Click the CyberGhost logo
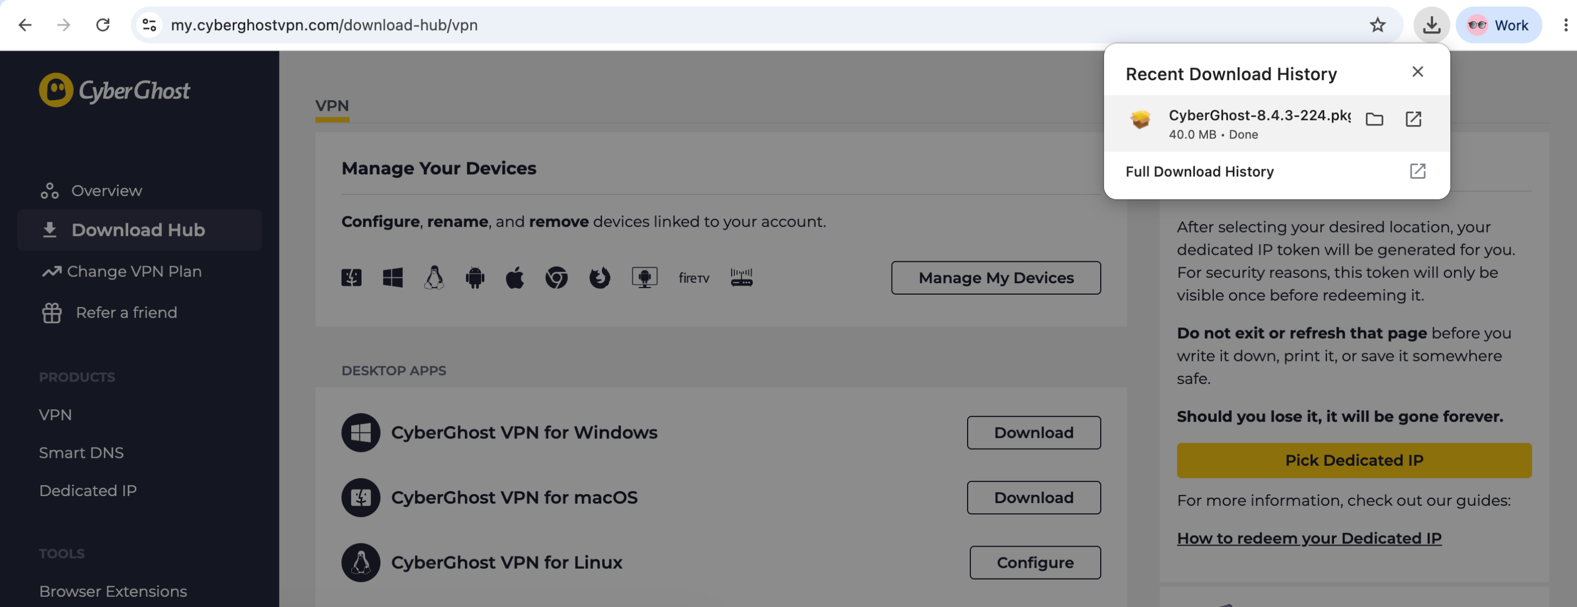This screenshot has width=1577, height=607. (114, 90)
